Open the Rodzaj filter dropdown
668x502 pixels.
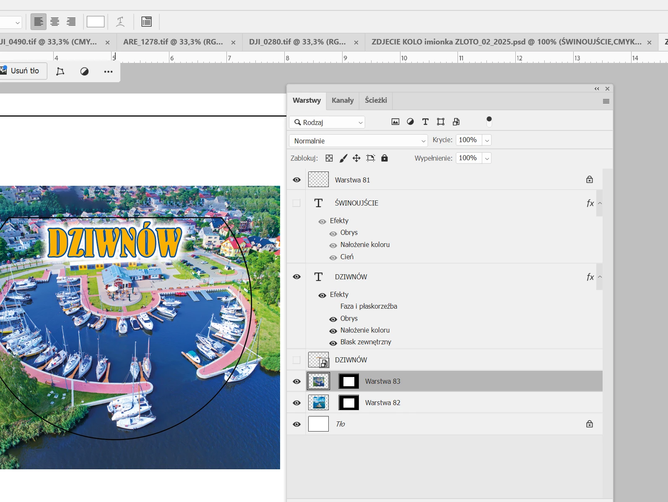(327, 122)
